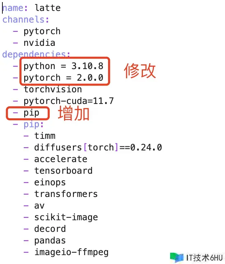Place cursor on 'name: latte' line
Screen dimensions: 225x264
point(31,8)
